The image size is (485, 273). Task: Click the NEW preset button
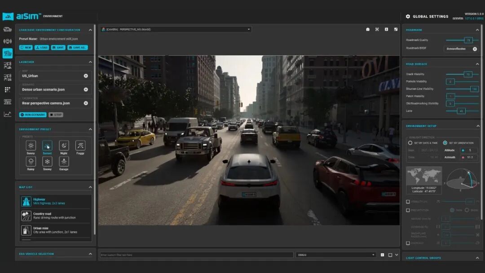[x=26, y=48]
